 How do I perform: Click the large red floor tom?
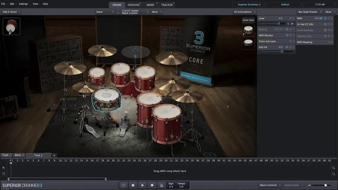166,123
